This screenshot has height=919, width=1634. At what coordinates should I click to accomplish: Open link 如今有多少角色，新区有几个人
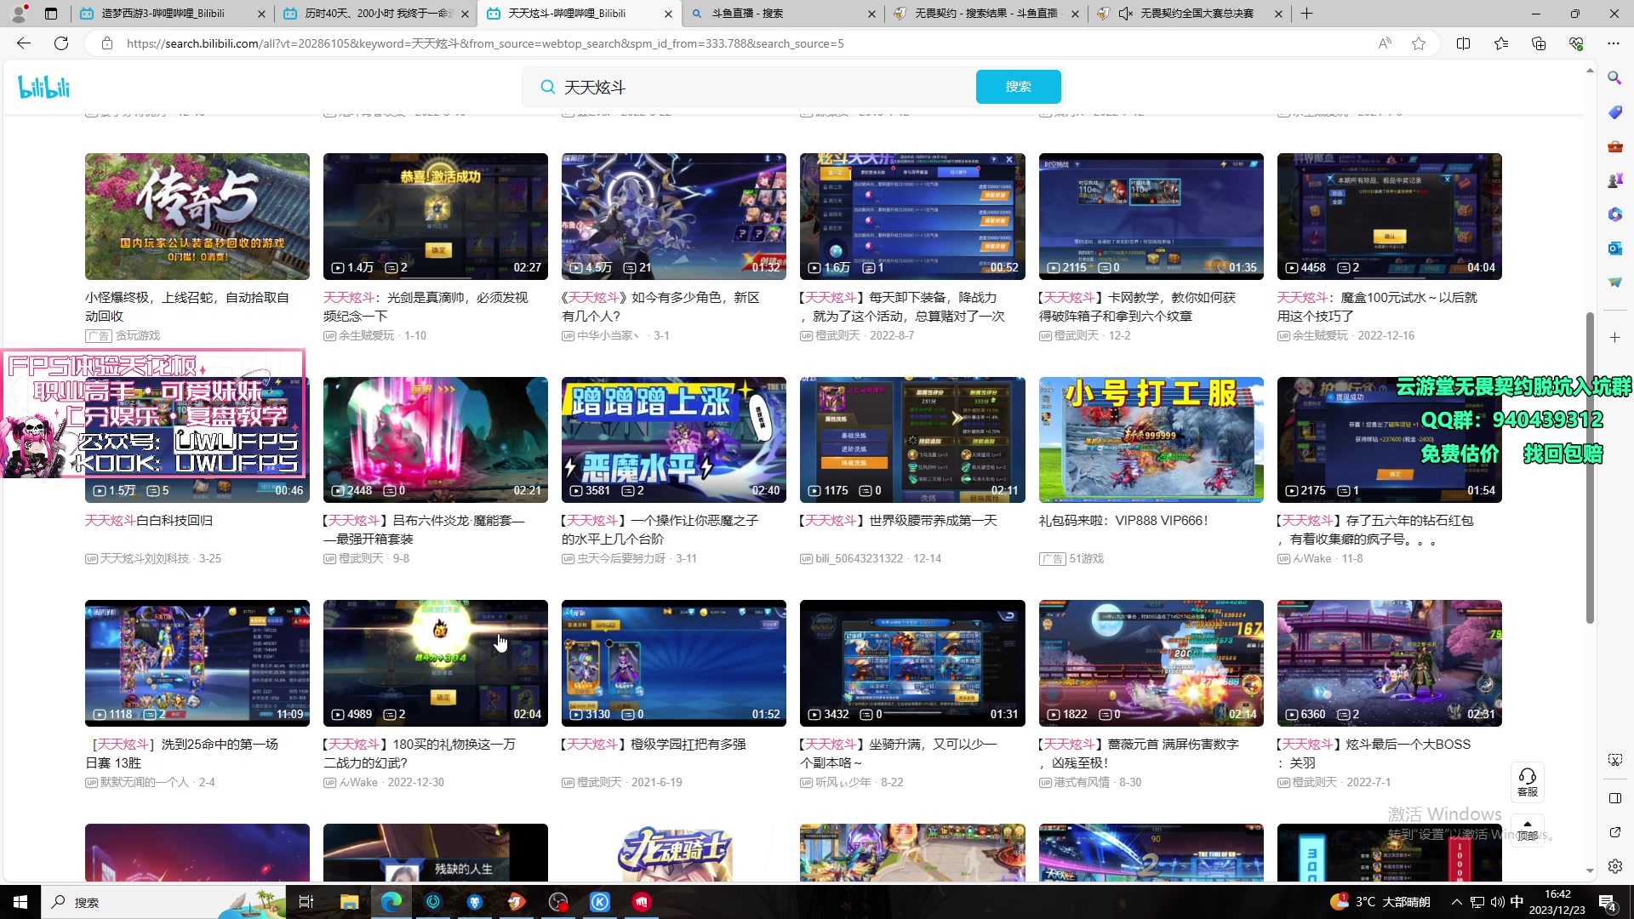pyautogui.click(x=660, y=306)
